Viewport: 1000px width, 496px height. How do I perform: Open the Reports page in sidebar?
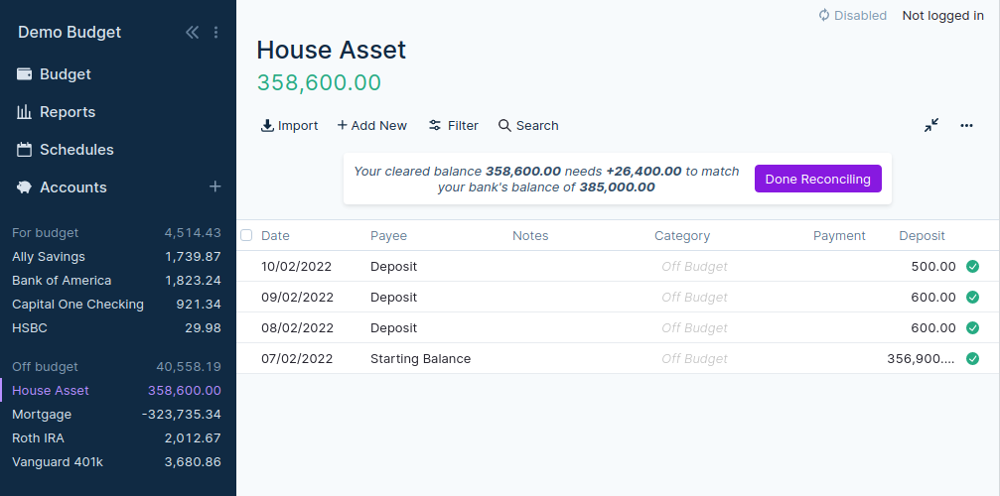67,112
